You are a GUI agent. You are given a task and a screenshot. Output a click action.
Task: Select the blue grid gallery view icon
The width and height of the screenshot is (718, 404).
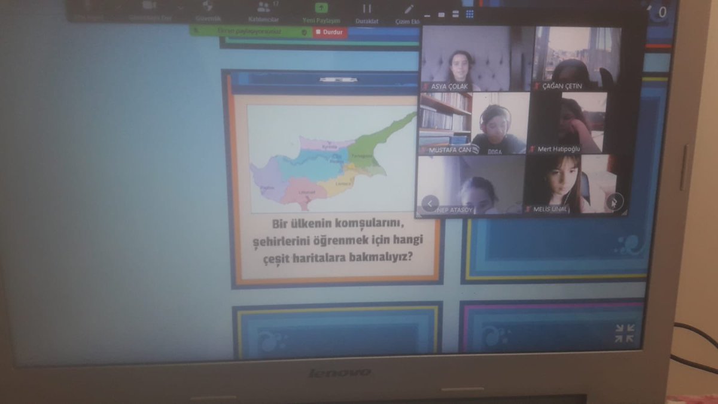tap(470, 14)
